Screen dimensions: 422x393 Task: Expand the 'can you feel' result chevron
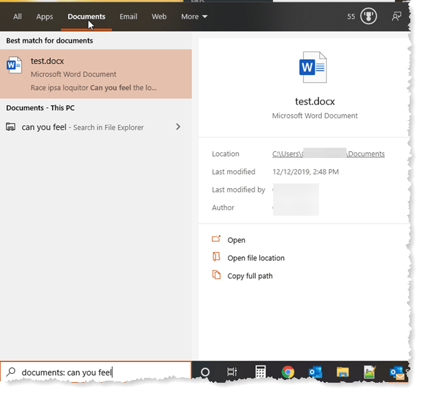click(178, 127)
